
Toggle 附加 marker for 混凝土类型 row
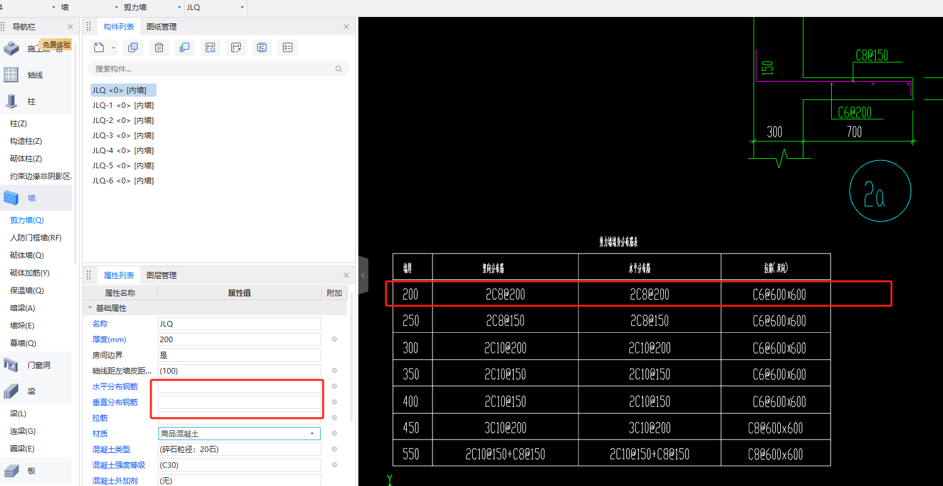pyautogui.click(x=334, y=450)
